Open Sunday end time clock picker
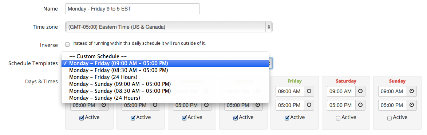The height and width of the screenshot is (135, 427). point(411,105)
